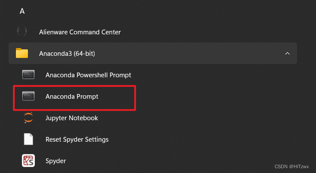Click the Anaconda Powershell Prompt terminal icon

pos(28,75)
